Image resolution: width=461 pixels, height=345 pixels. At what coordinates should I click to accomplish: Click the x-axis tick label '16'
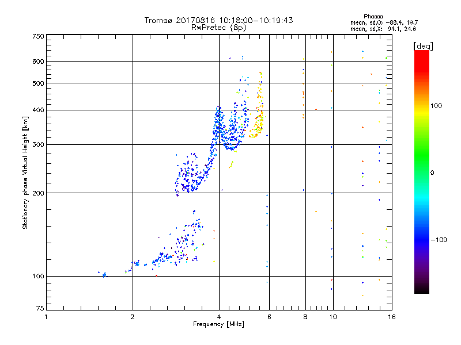click(392, 317)
